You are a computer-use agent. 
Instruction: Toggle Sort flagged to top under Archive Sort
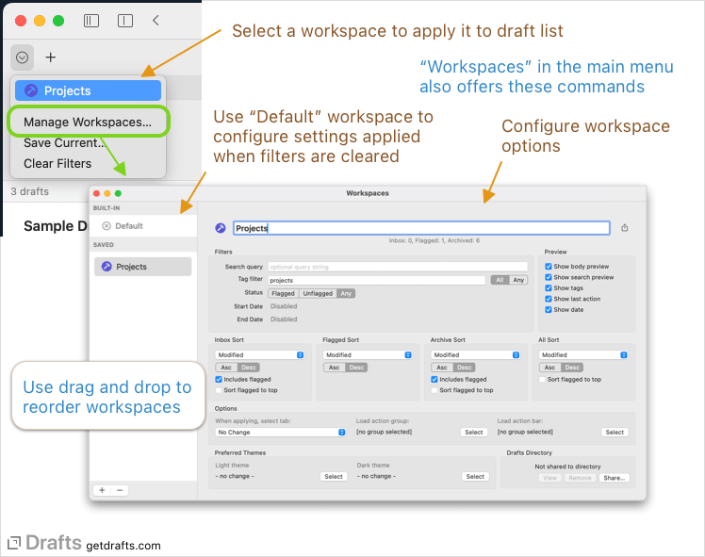pyautogui.click(x=434, y=390)
